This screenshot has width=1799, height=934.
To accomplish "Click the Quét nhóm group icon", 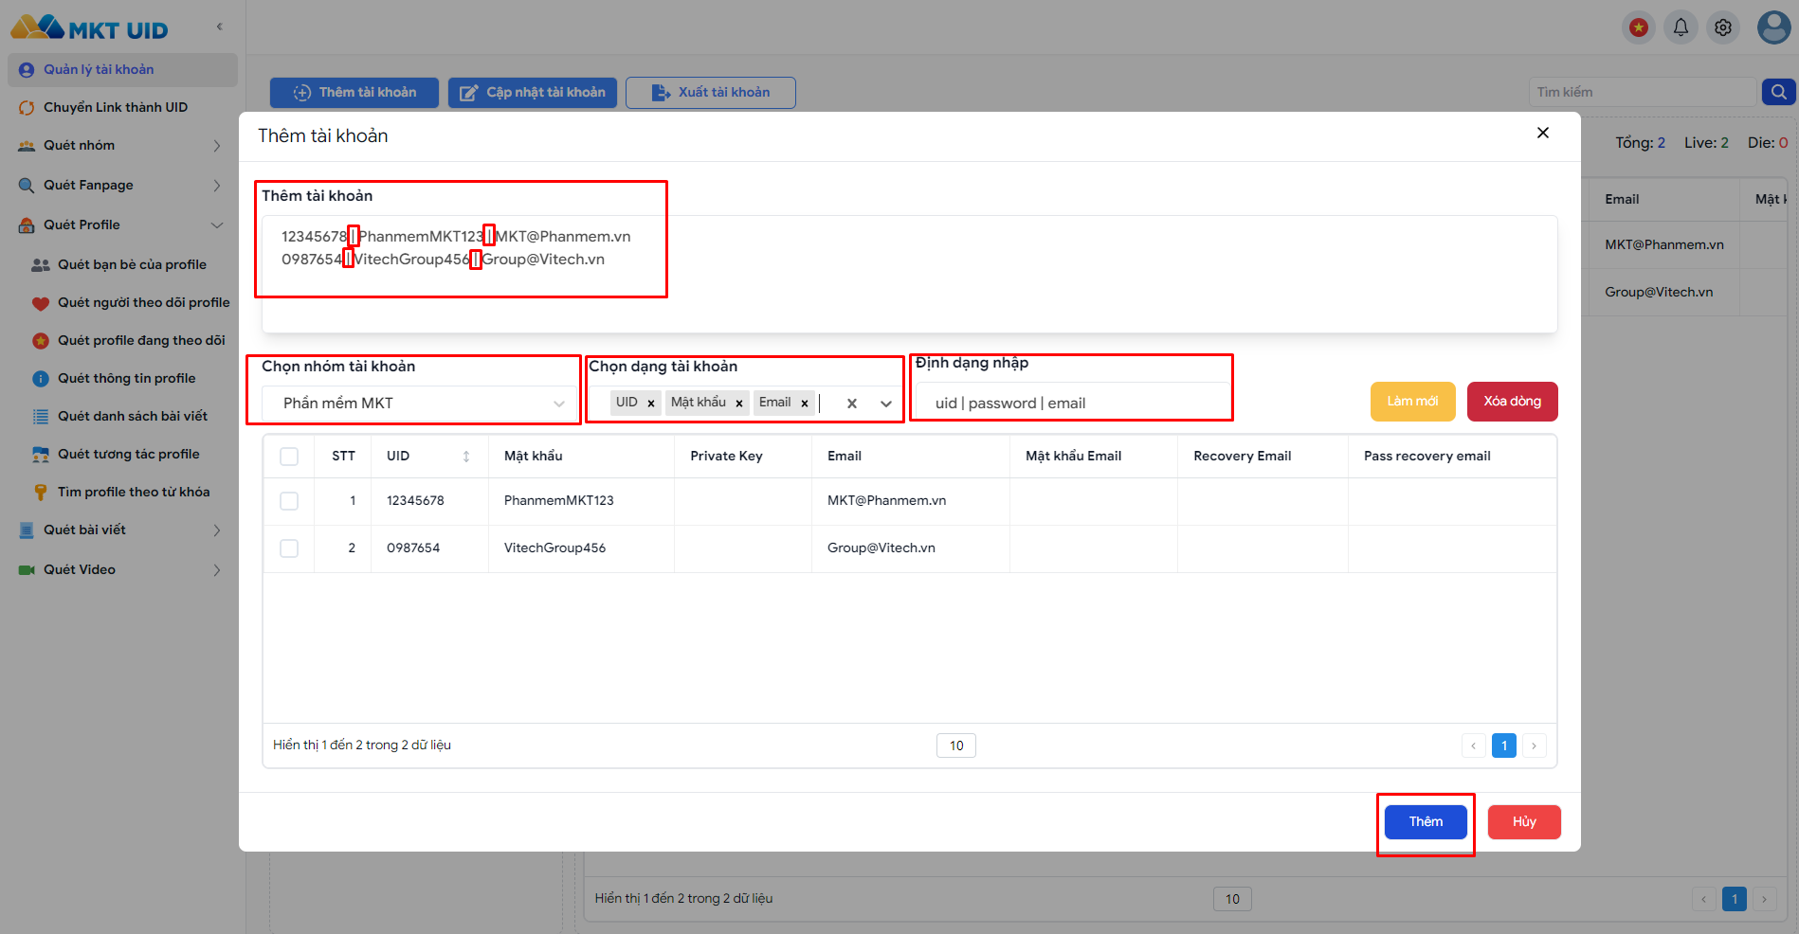I will [x=27, y=145].
